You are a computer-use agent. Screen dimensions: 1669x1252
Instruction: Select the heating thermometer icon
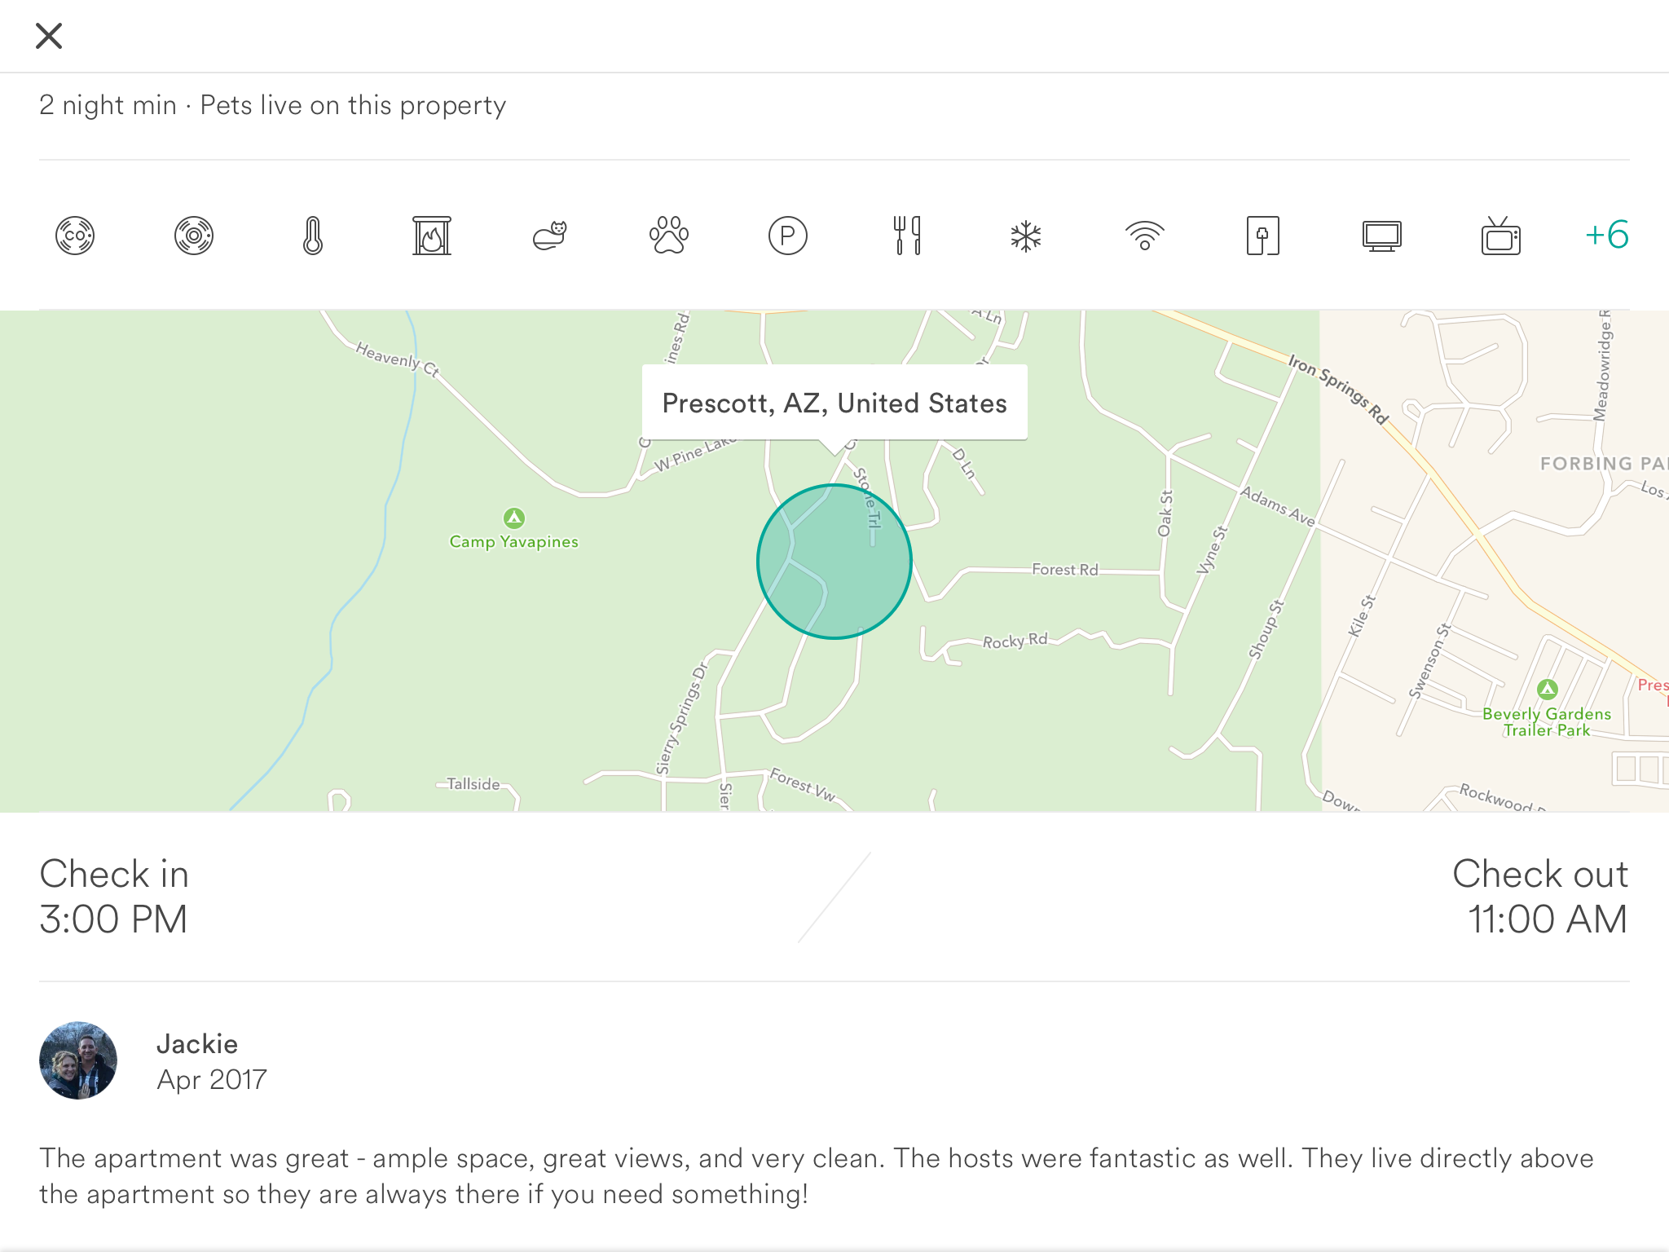[313, 236]
